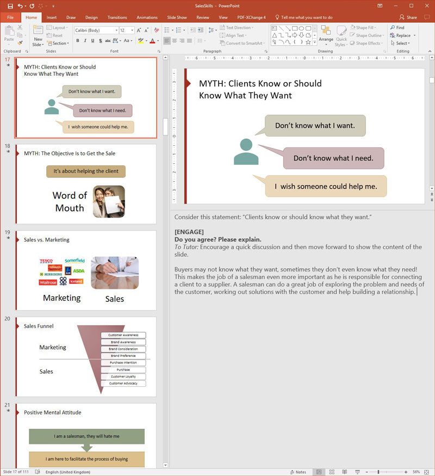435x476 pixels.
Task: Click the Decrease List Level icon
Action: (193, 30)
